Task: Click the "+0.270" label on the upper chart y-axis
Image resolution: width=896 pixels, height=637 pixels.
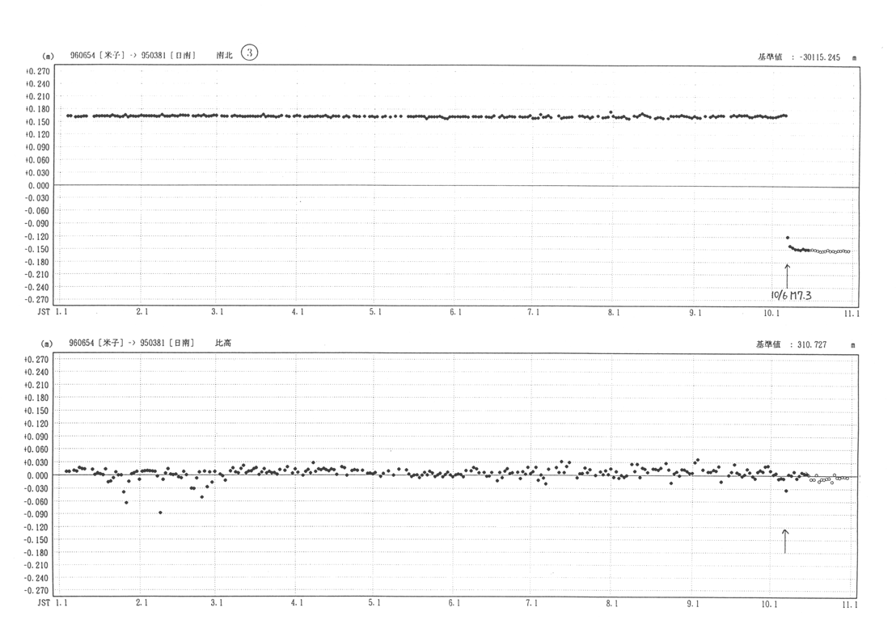Action: (38, 71)
